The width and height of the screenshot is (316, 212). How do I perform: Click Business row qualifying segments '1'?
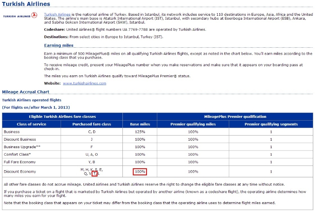271,132
